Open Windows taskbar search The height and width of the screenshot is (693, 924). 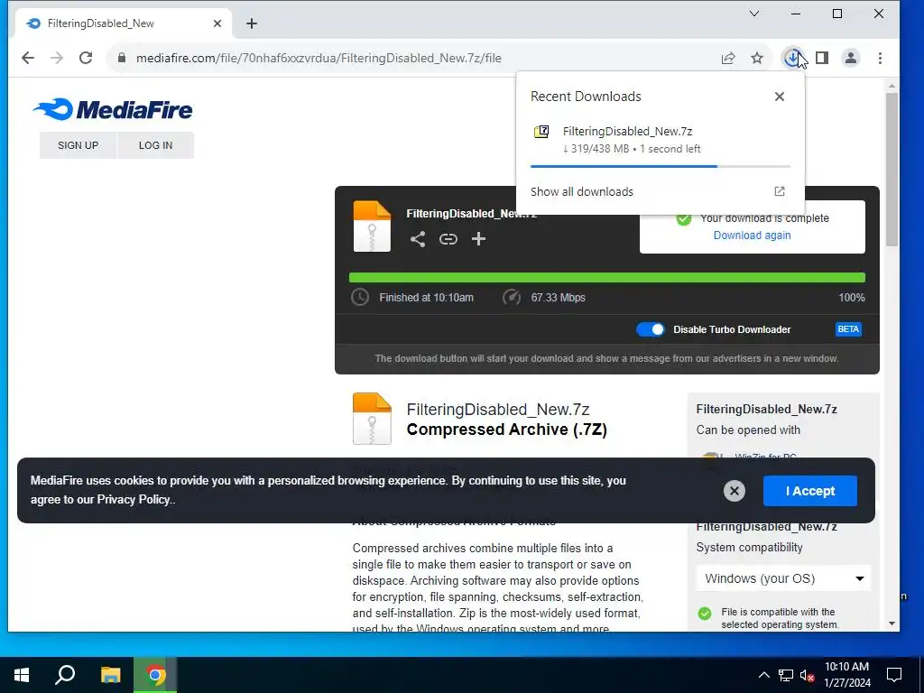(65, 675)
